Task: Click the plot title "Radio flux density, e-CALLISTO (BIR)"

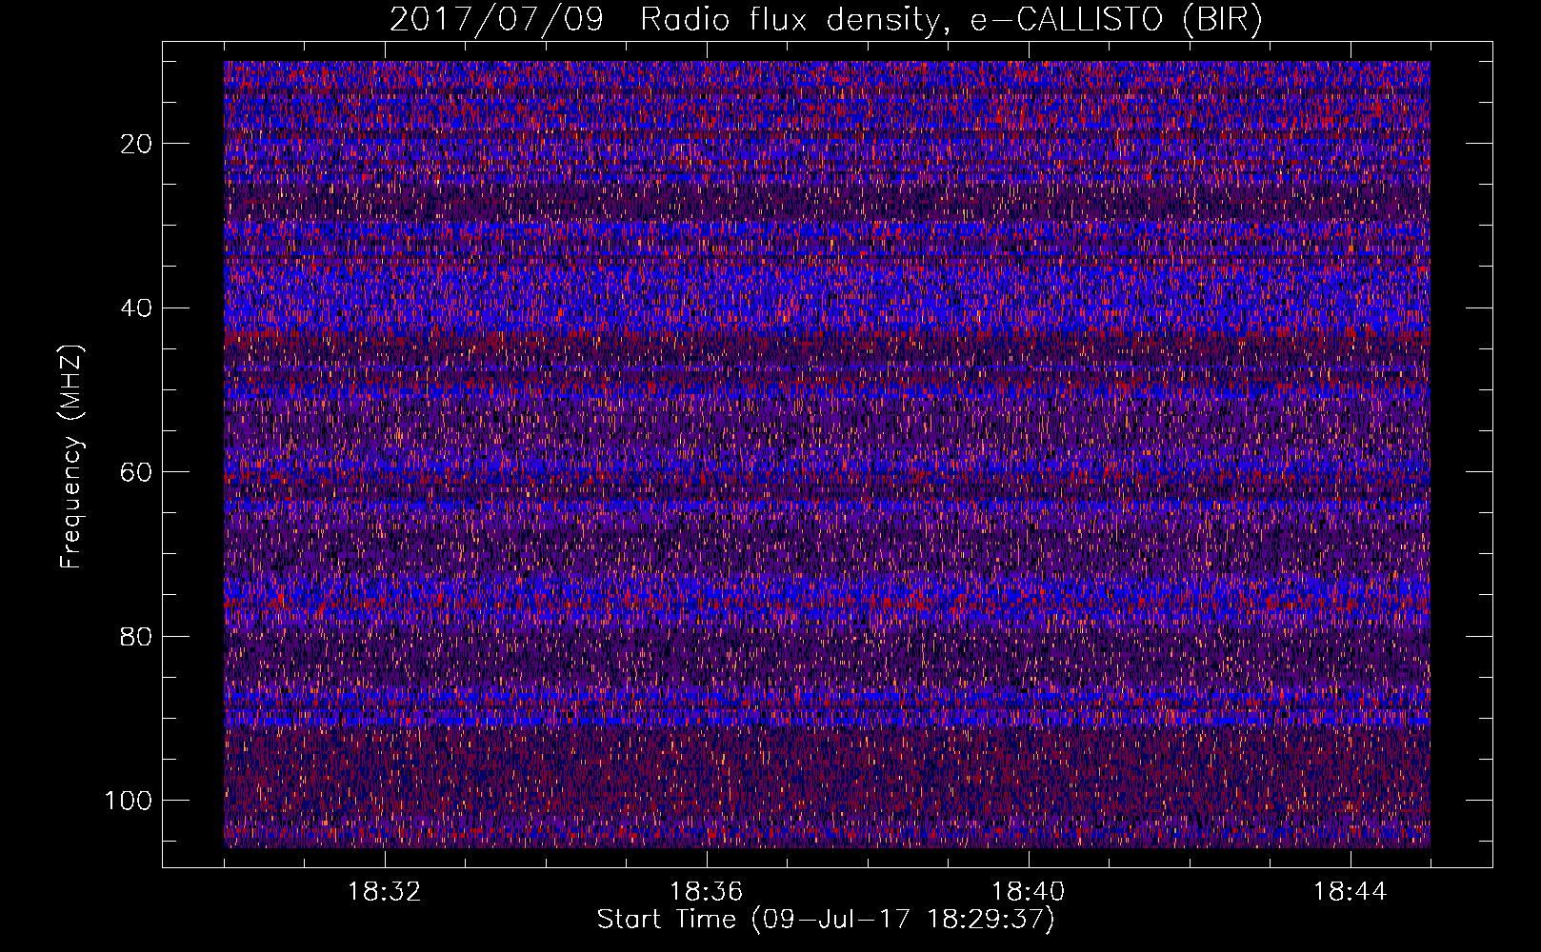Action: (x=951, y=20)
